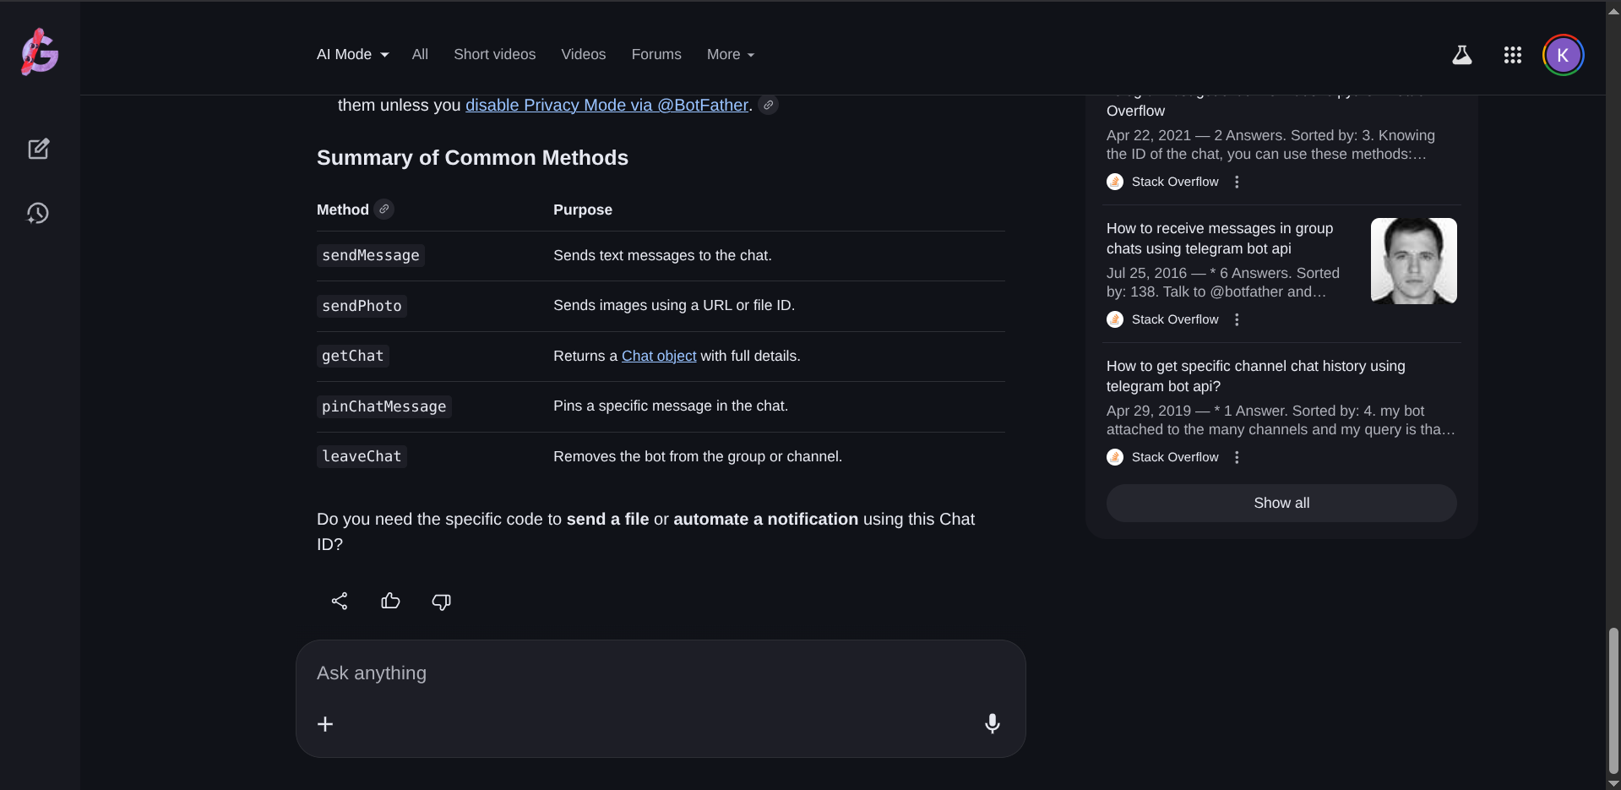Click 'Summary of Common Methods' heading
1621x790 pixels.
coord(472,158)
